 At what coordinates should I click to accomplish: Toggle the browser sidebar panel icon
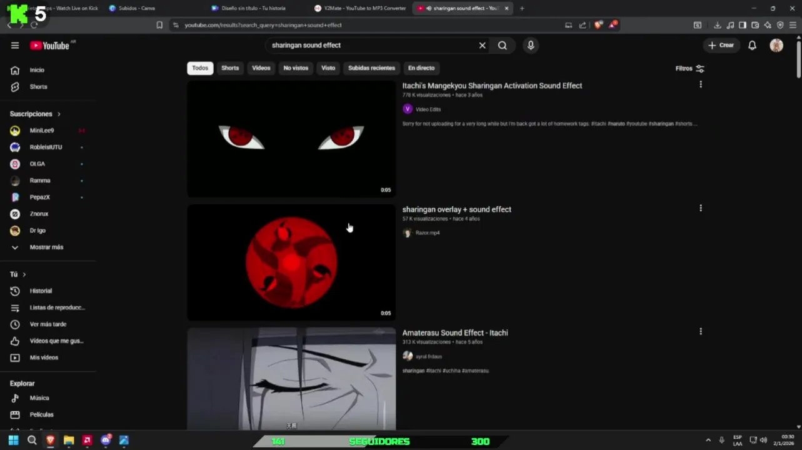point(743,25)
